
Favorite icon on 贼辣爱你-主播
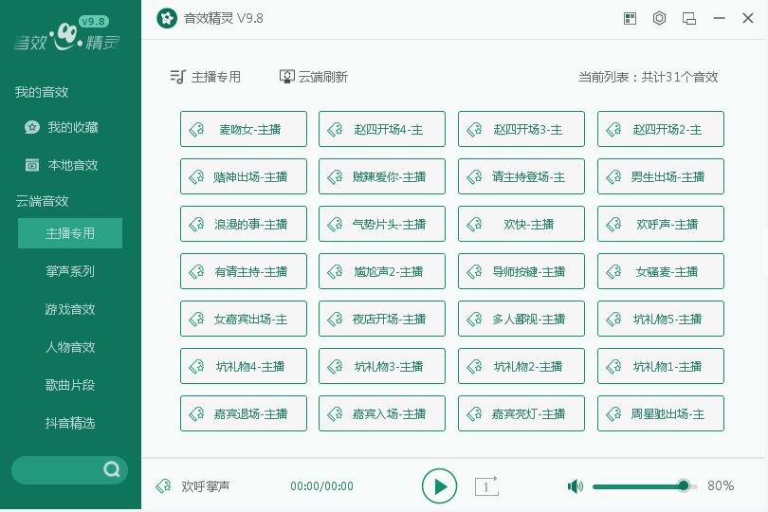(335, 177)
